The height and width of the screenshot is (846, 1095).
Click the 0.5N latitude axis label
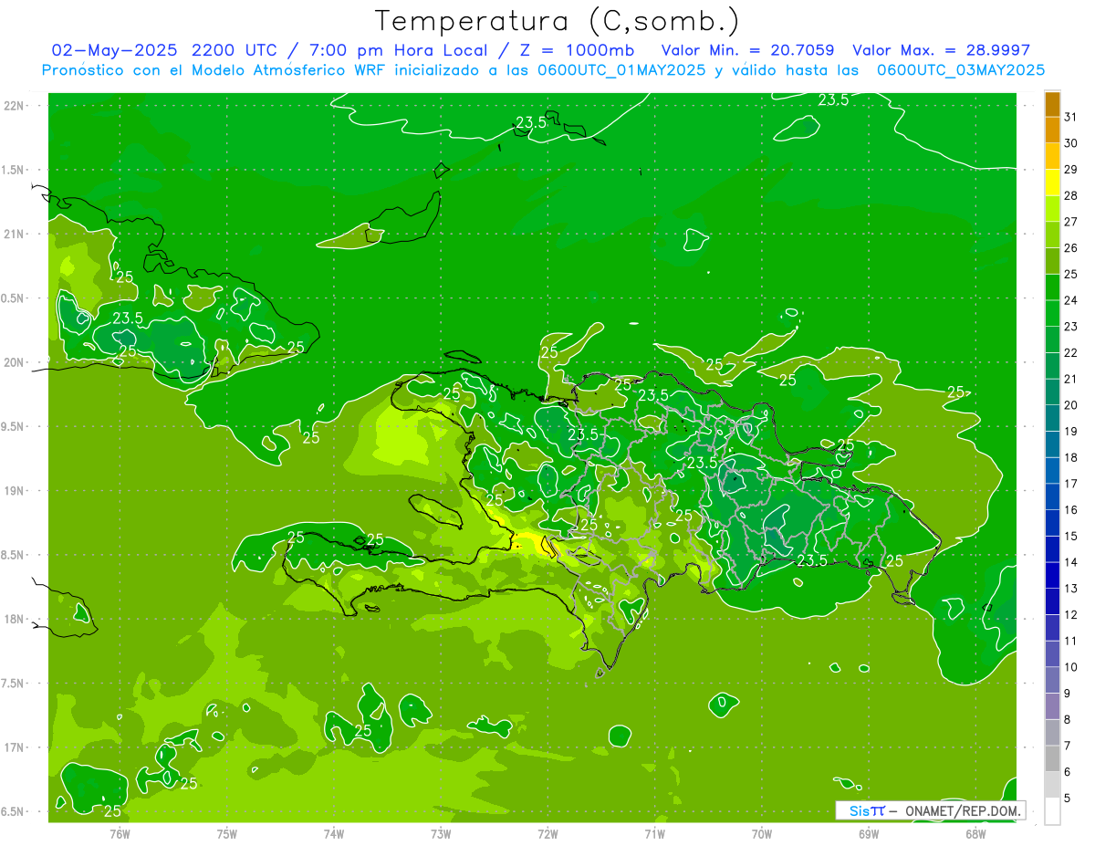pyautogui.click(x=14, y=298)
